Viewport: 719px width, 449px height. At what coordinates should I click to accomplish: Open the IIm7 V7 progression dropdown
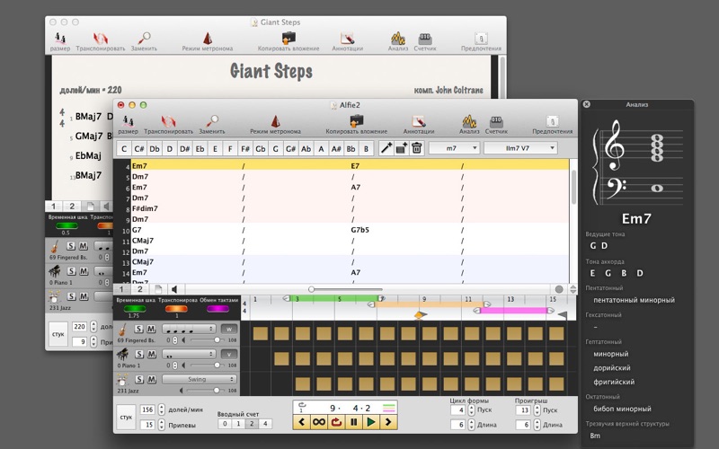tap(521, 148)
